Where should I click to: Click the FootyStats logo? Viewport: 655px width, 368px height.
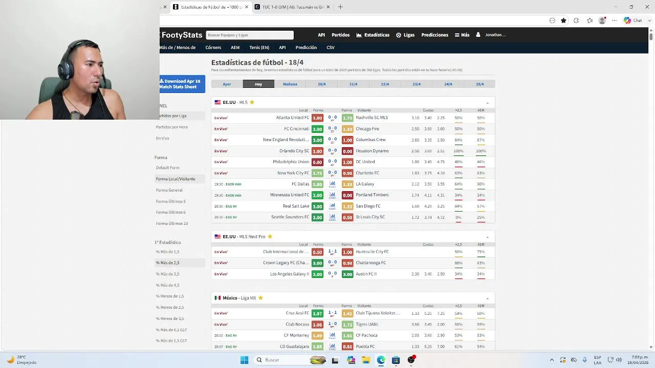(x=181, y=35)
